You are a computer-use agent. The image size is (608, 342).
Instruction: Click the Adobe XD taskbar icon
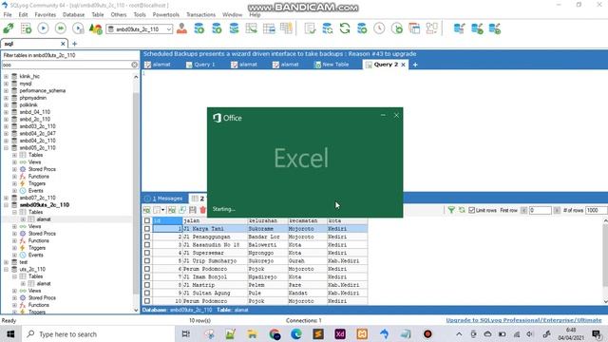340,333
